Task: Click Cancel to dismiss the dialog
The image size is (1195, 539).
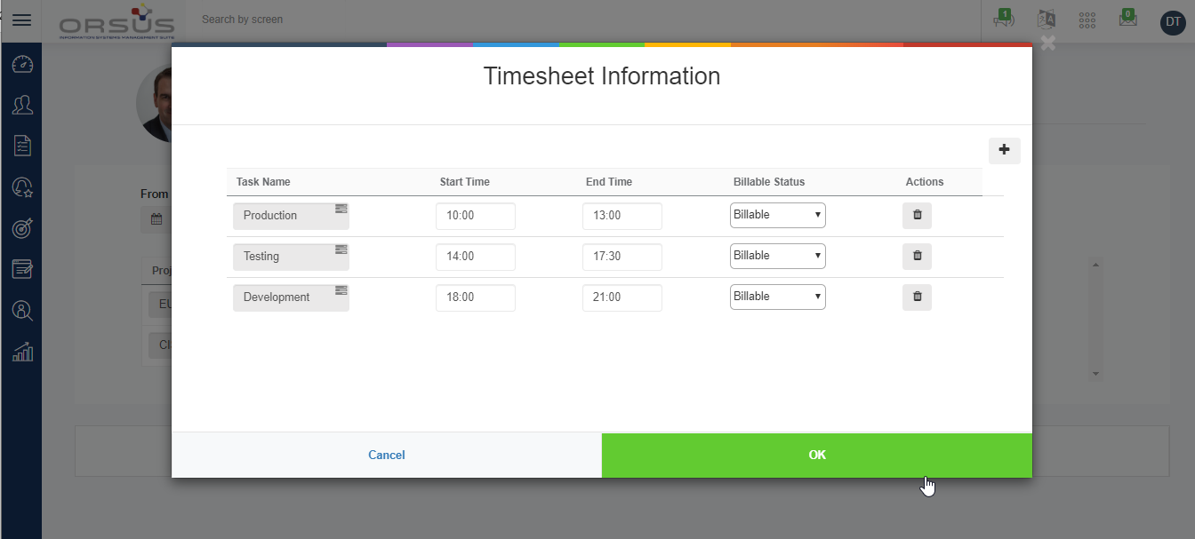Action: (x=387, y=456)
